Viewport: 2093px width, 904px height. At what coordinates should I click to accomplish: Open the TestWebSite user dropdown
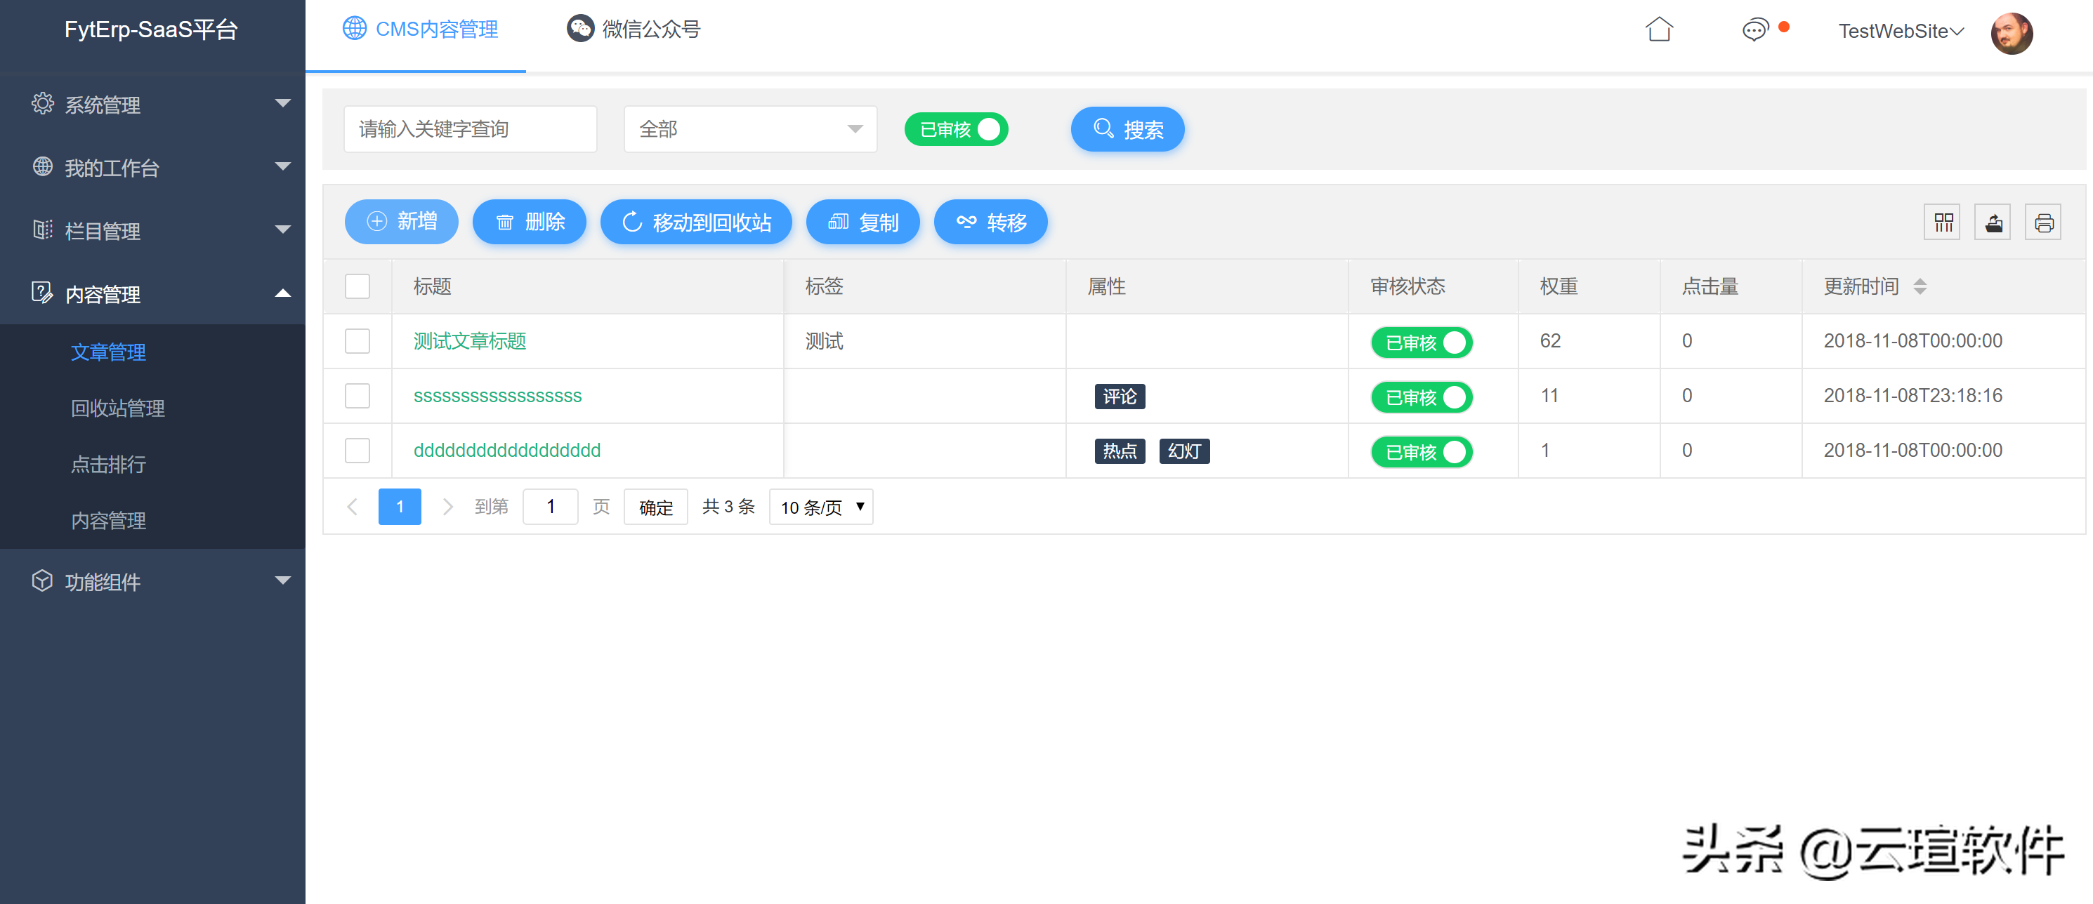(x=1901, y=31)
